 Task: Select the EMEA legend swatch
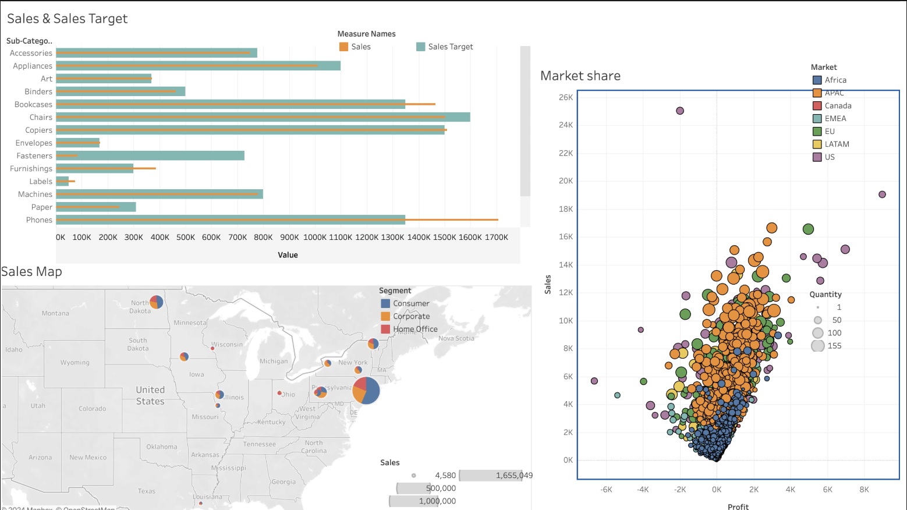click(817, 118)
